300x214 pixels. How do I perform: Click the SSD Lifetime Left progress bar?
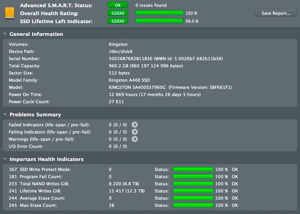tap(159, 21)
